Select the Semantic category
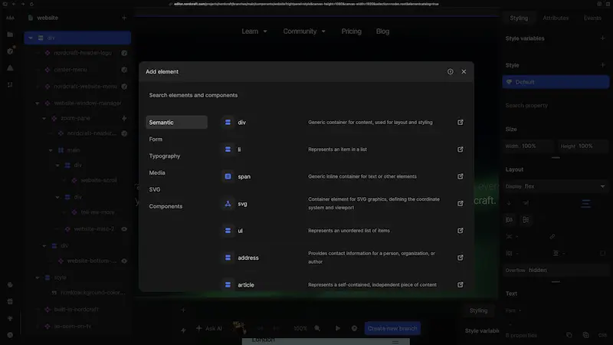613x345 pixels. [x=176, y=123]
